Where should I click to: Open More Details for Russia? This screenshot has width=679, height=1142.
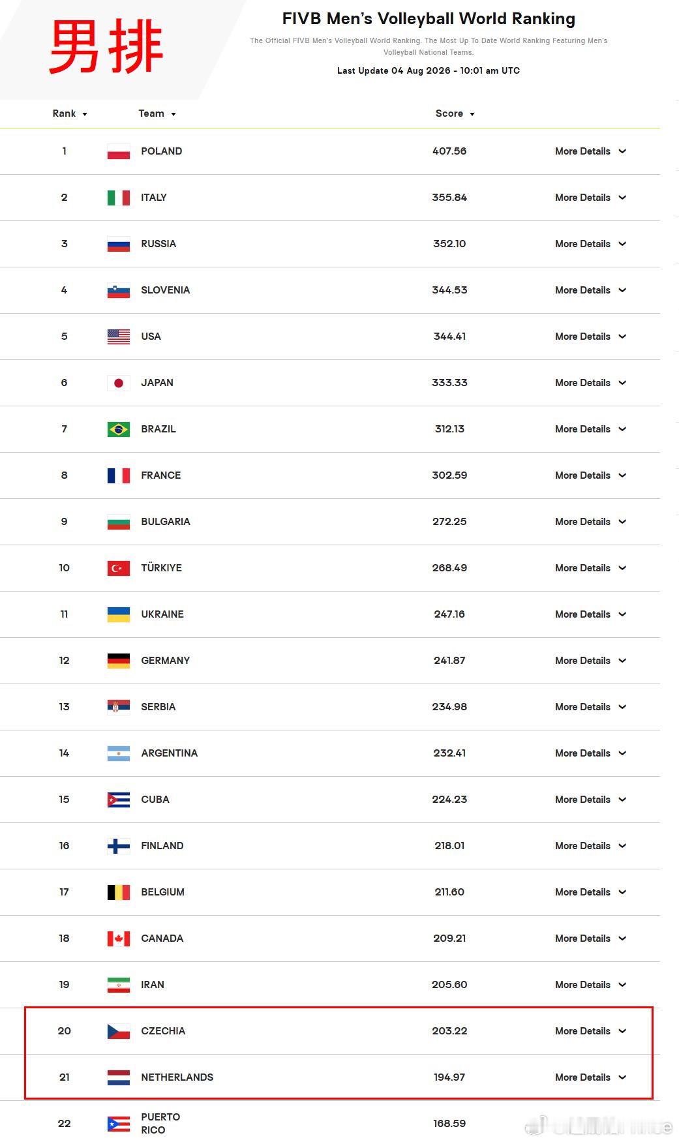590,244
